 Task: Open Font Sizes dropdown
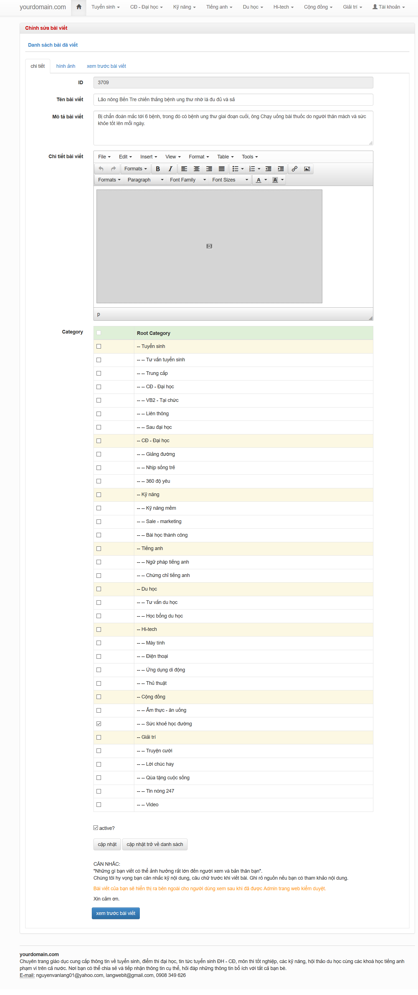[x=230, y=180]
